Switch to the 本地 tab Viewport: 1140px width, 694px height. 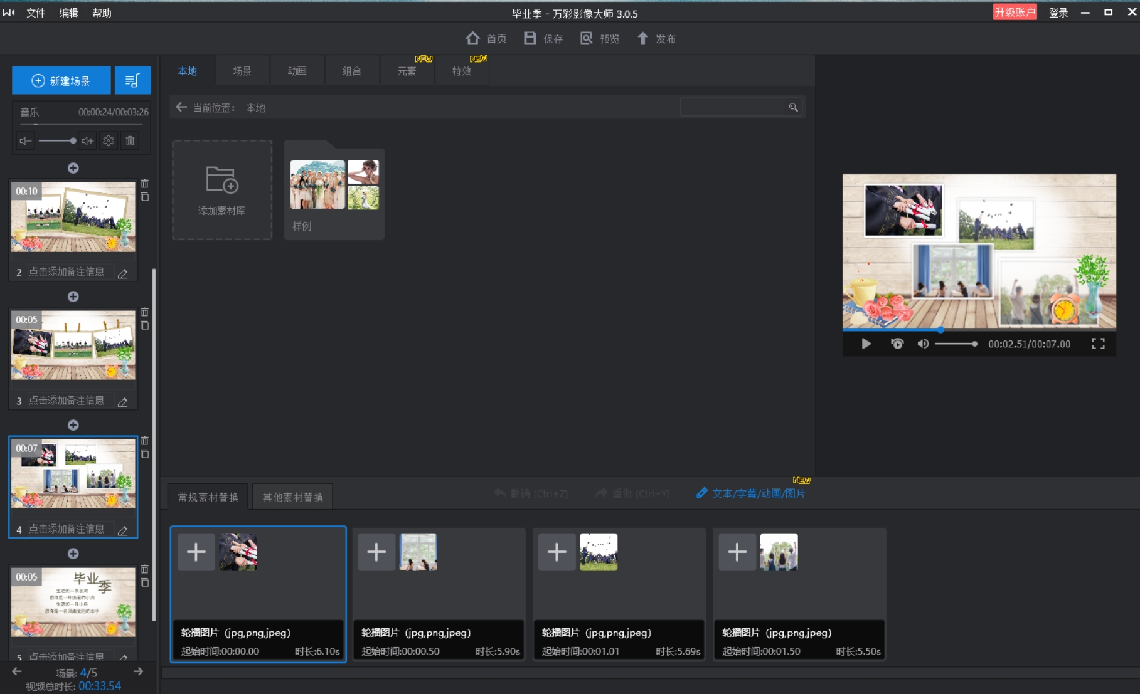click(x=187, y=71)
